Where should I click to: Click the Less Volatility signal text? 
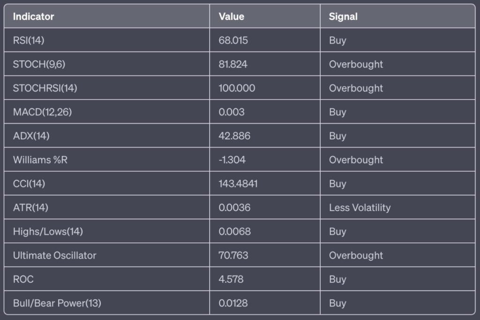coord(360,207)
